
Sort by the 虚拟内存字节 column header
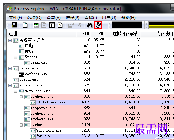[123, 34]
